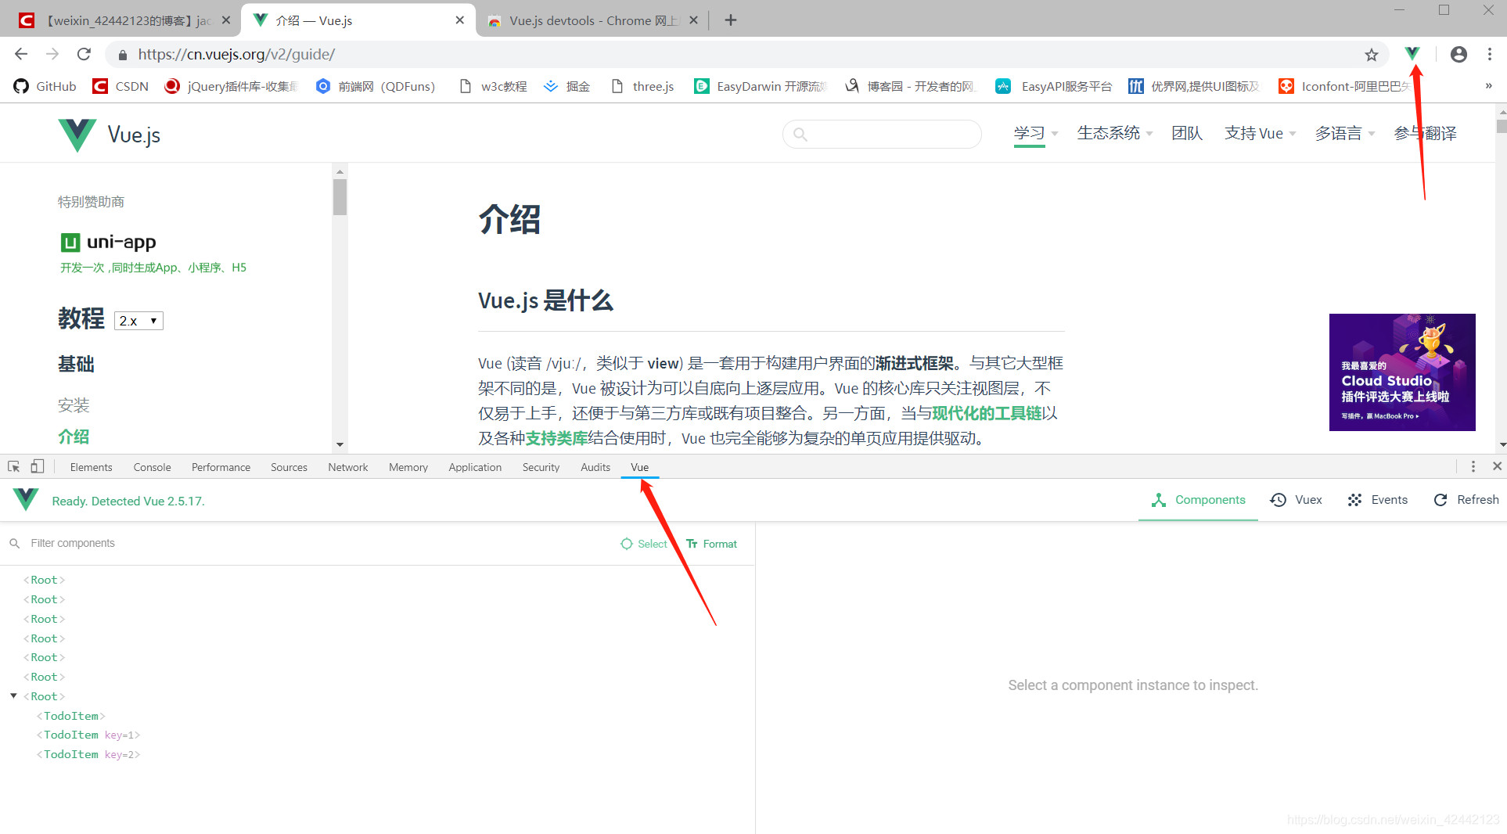Viewport: 1507px width, 834px height.
Task: Open the Components view in Vue devtools
Action: 1198,500
